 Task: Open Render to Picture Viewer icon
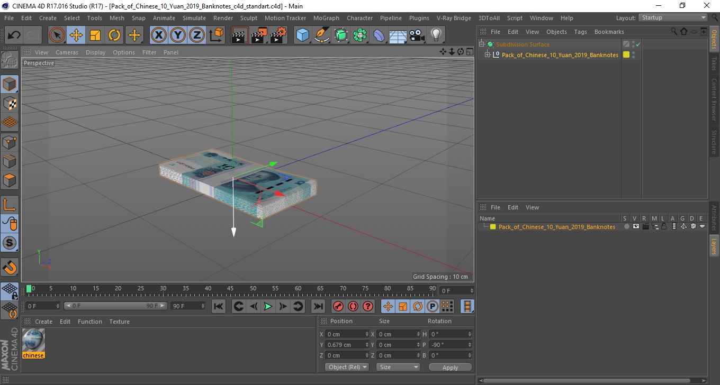click(259, 35)
